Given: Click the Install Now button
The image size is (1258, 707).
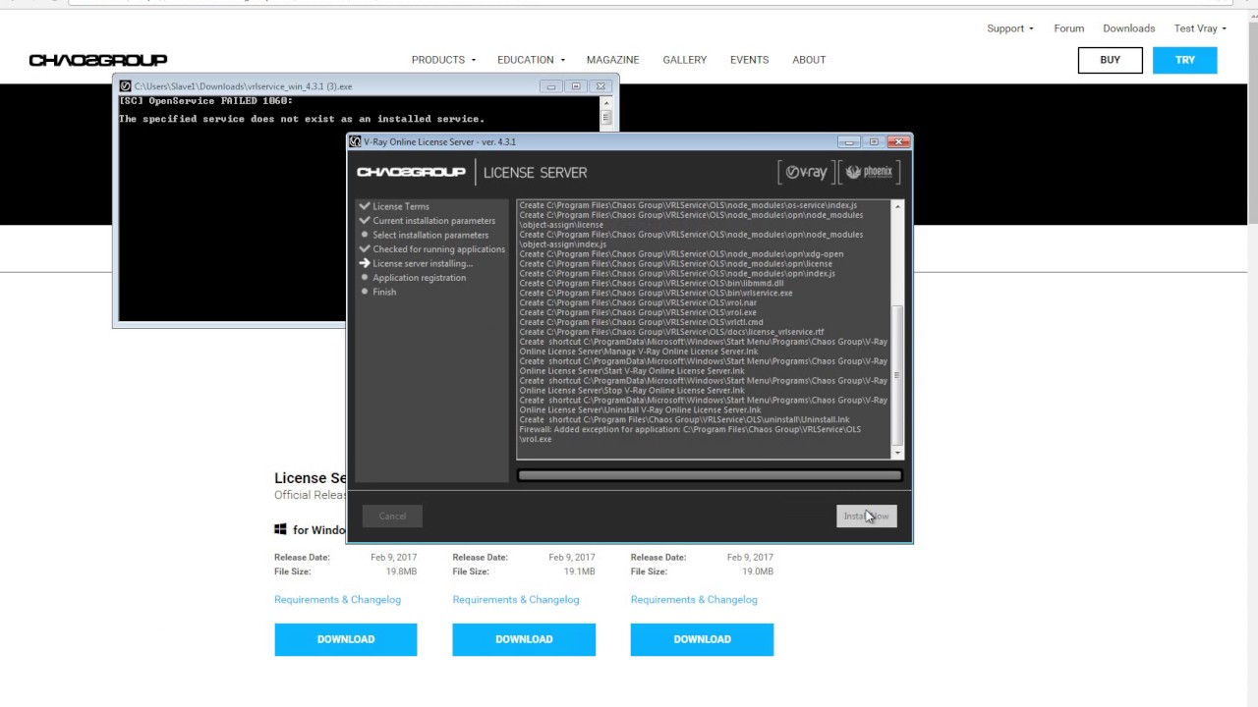Looking at the screenshot, I should coord(866,516).
